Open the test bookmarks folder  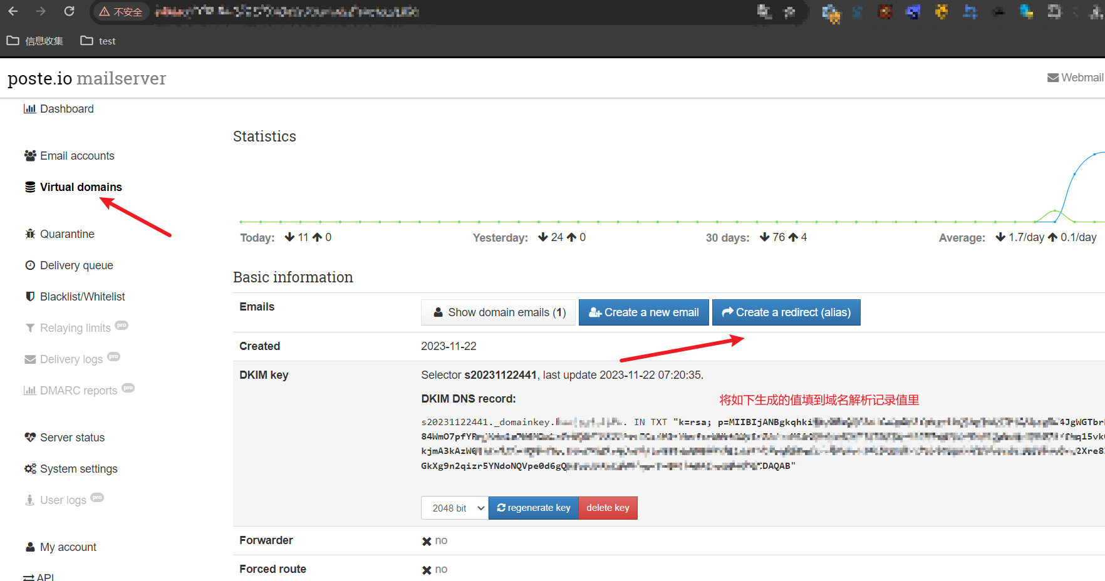[98, 41]
